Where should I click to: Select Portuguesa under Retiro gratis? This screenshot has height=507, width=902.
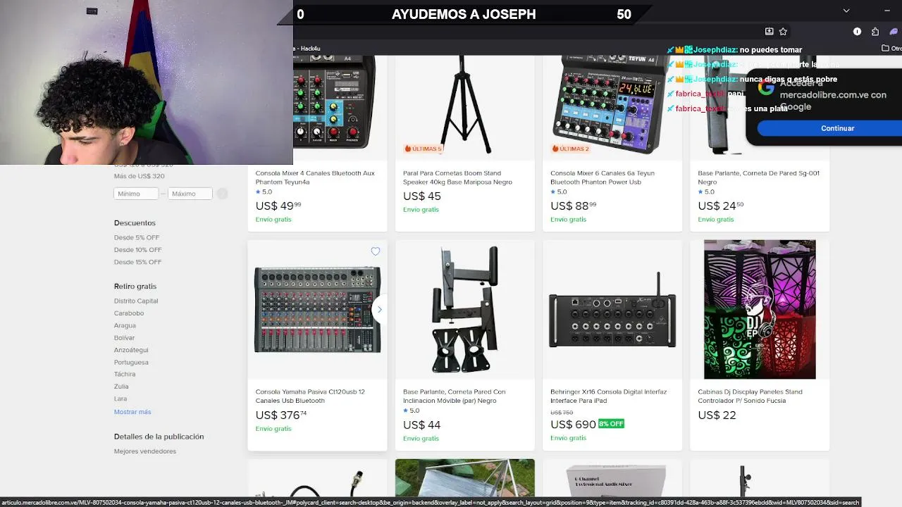pyautogui.click(x=131, y=363)
